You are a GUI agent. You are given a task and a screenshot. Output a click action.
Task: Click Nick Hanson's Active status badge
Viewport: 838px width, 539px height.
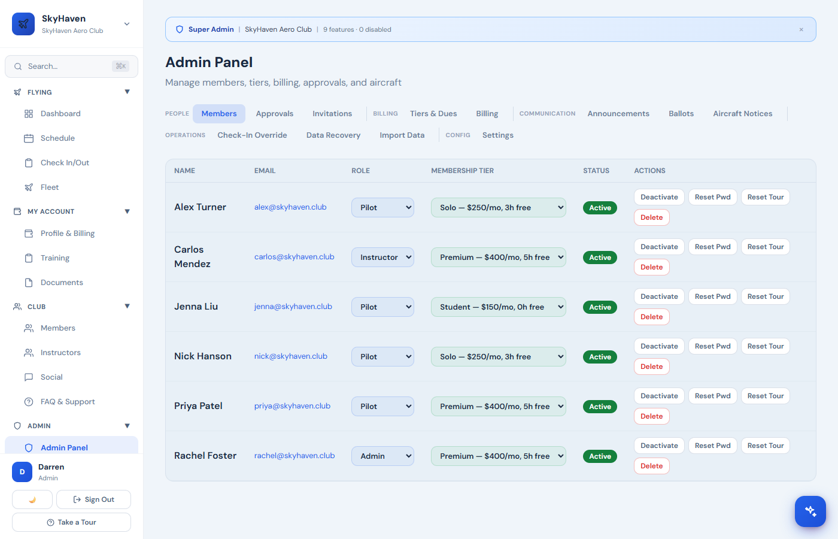pyautogui.click(x=599, y=356)
